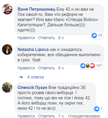Like Ваня Петришинец's comment via Нравится
Viewport: 108px width, 118px height.
coord(26,38)
